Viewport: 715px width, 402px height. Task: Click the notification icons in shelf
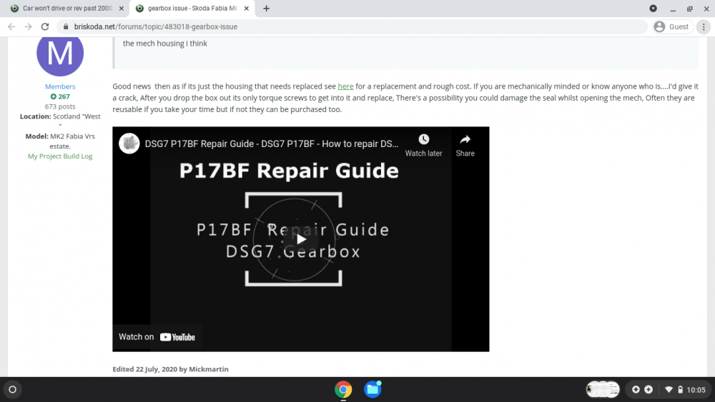click(642, 390)
